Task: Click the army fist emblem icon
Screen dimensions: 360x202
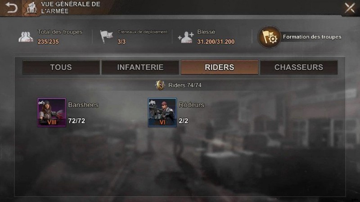Action: pos(31,8)
